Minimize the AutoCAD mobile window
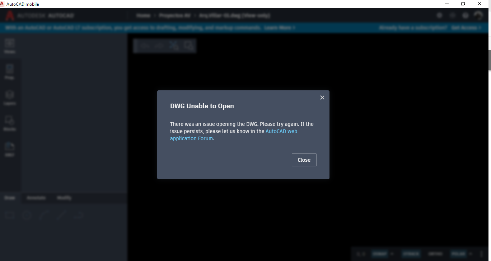491x261 pixels. click(x=446, y=4)
